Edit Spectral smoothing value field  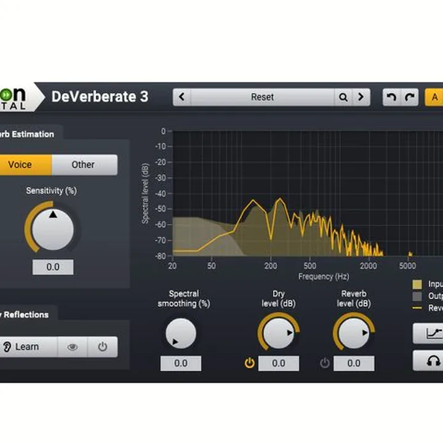pos(181,364)
